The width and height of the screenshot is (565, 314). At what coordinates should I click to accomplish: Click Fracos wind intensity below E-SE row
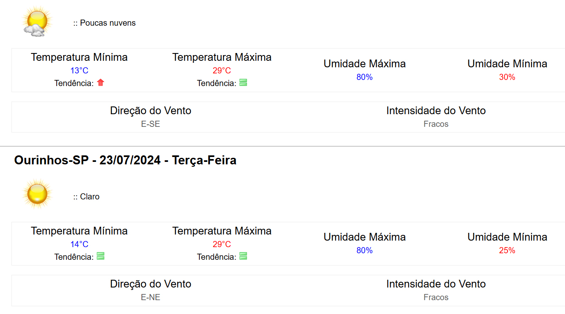[436, 124]
